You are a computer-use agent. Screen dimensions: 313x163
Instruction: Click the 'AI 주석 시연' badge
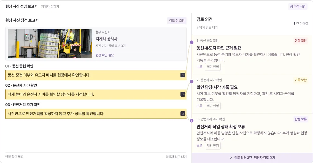point(298,6)
